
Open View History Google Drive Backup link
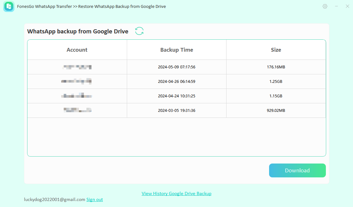click(x=176, y=193)
